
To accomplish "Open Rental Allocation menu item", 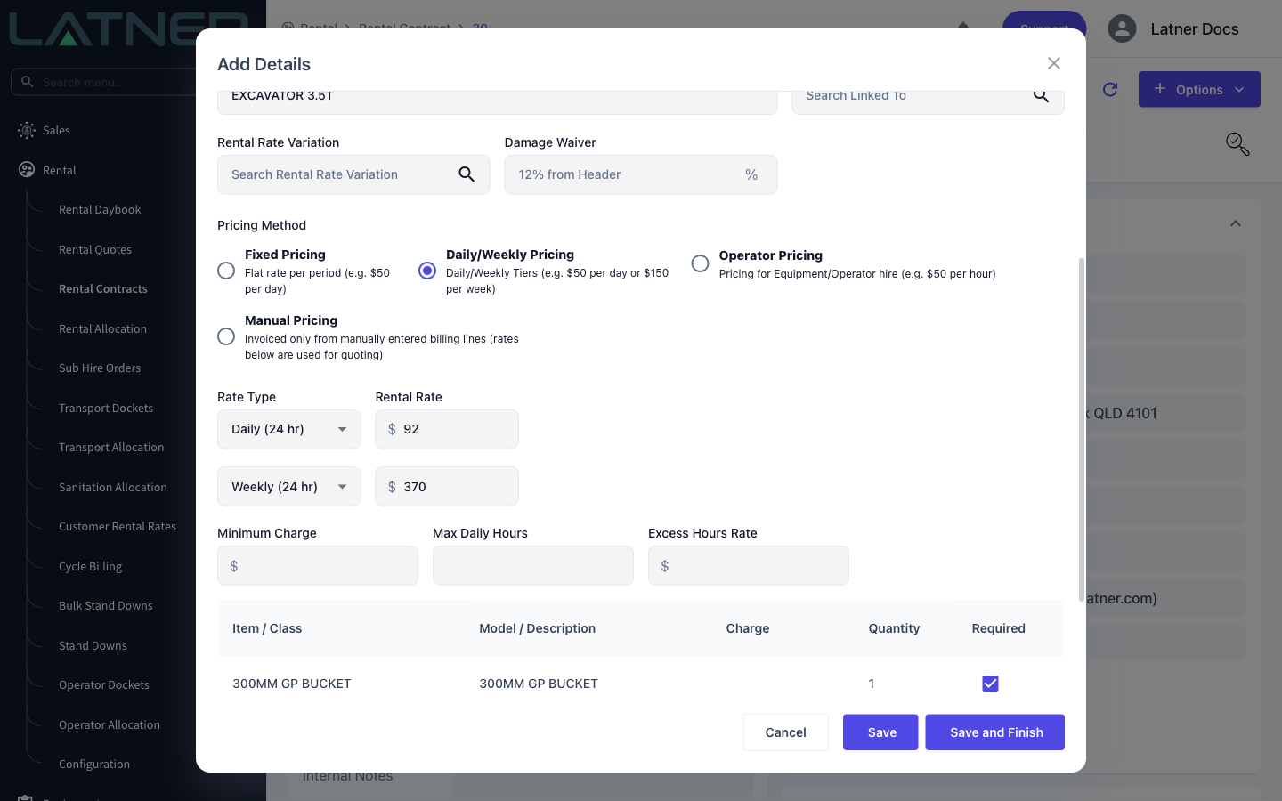I will 102,329.
